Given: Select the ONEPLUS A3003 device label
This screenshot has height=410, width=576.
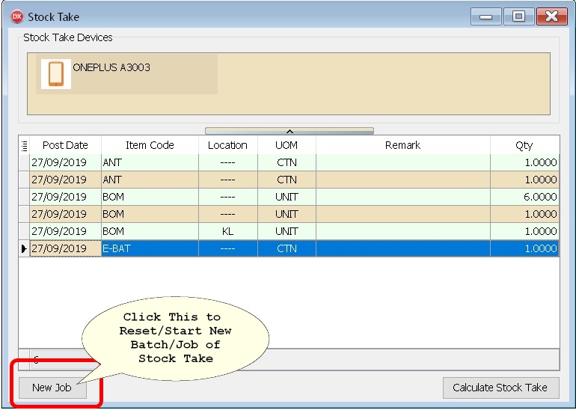Looking at the screenshot, I should (111, 67).
